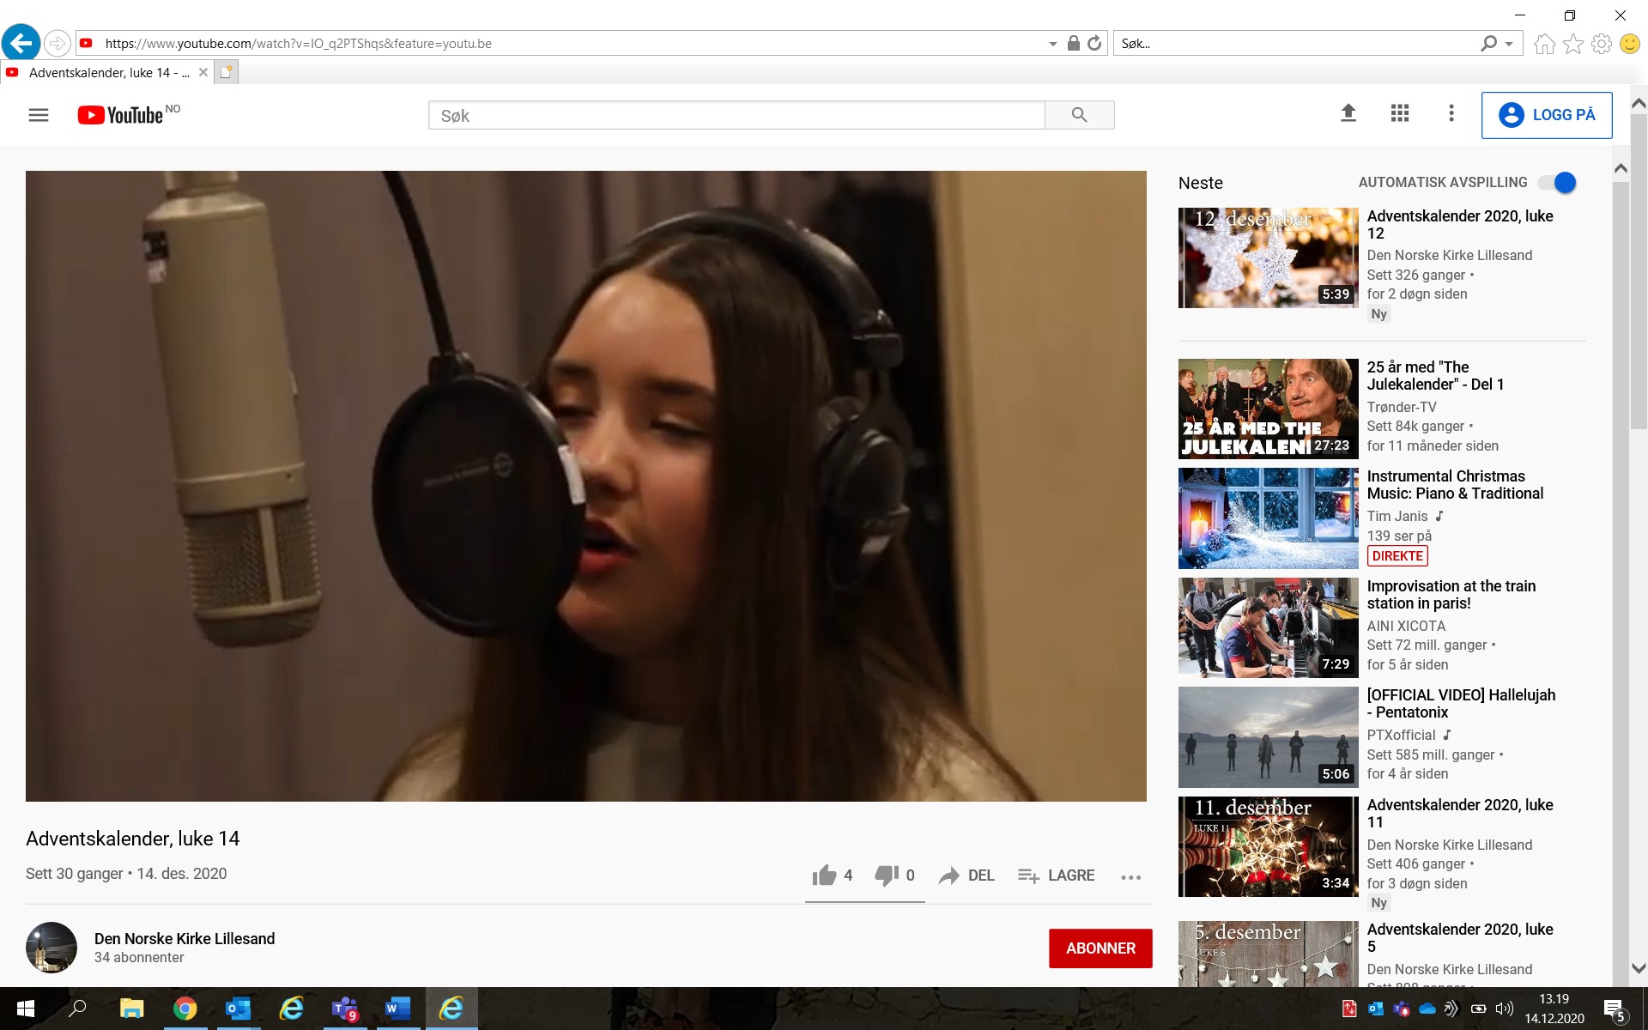1648x1030 pixels.
Task: Click the YouTube search magnifier icon
Action: (x=1079, y=114)
